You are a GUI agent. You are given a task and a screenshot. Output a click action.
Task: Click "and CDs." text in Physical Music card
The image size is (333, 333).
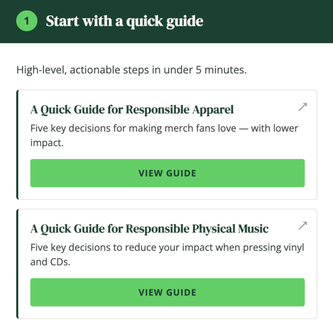[x=50, y=262]
